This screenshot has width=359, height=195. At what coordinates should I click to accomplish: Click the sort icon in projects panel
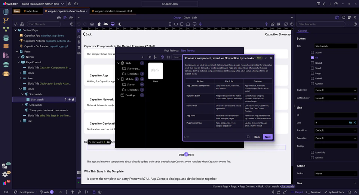coord(168,57)
